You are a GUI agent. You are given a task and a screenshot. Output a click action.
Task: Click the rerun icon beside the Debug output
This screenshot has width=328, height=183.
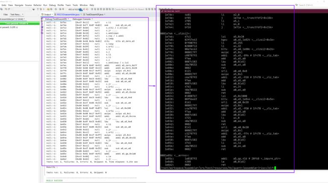(42, 19)
